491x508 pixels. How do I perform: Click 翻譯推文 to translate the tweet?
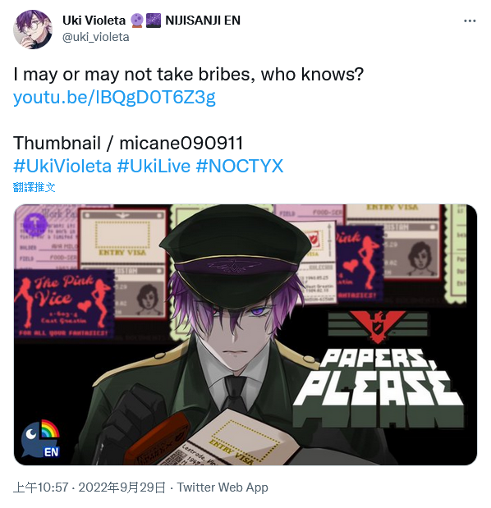pyautogui.click(x=34, y=187)
